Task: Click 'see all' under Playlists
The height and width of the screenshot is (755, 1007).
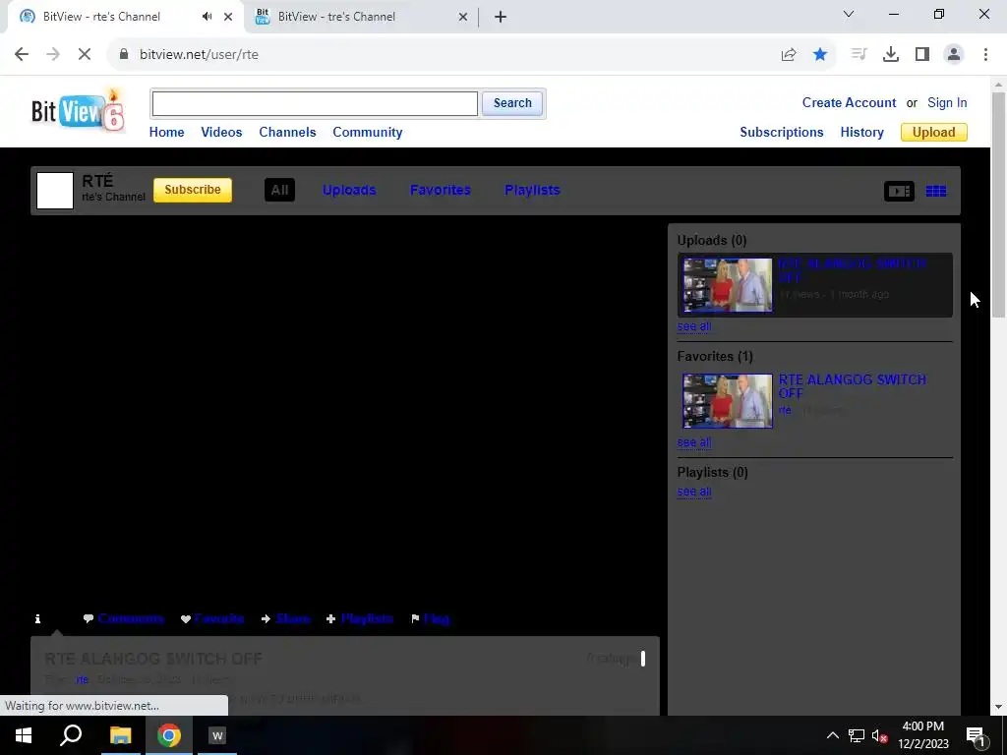Action: click(x=694, y=492)
